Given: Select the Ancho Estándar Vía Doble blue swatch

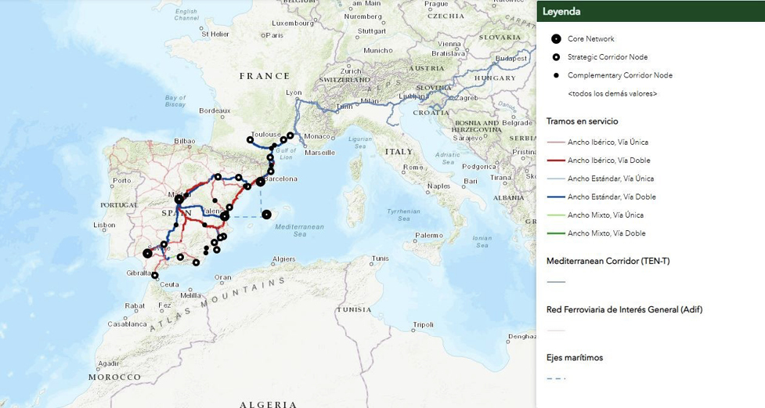Looking at the screenshot, I should [556, 197].
